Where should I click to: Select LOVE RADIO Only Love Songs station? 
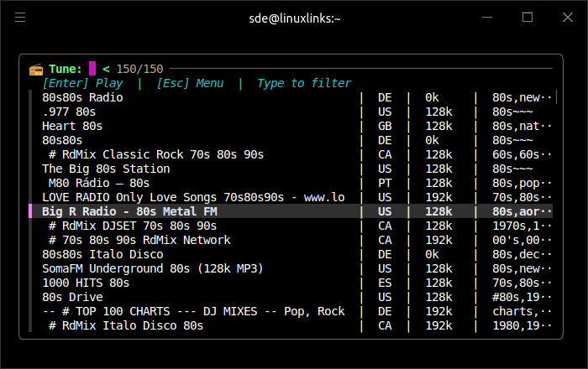(292, 197)
